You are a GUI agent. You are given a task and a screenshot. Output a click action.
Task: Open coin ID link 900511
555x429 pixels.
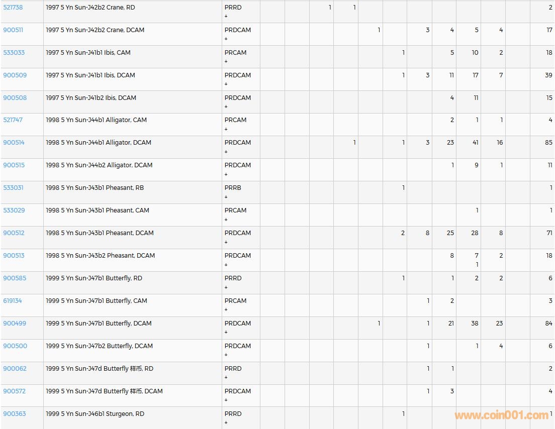coord(13,30)
